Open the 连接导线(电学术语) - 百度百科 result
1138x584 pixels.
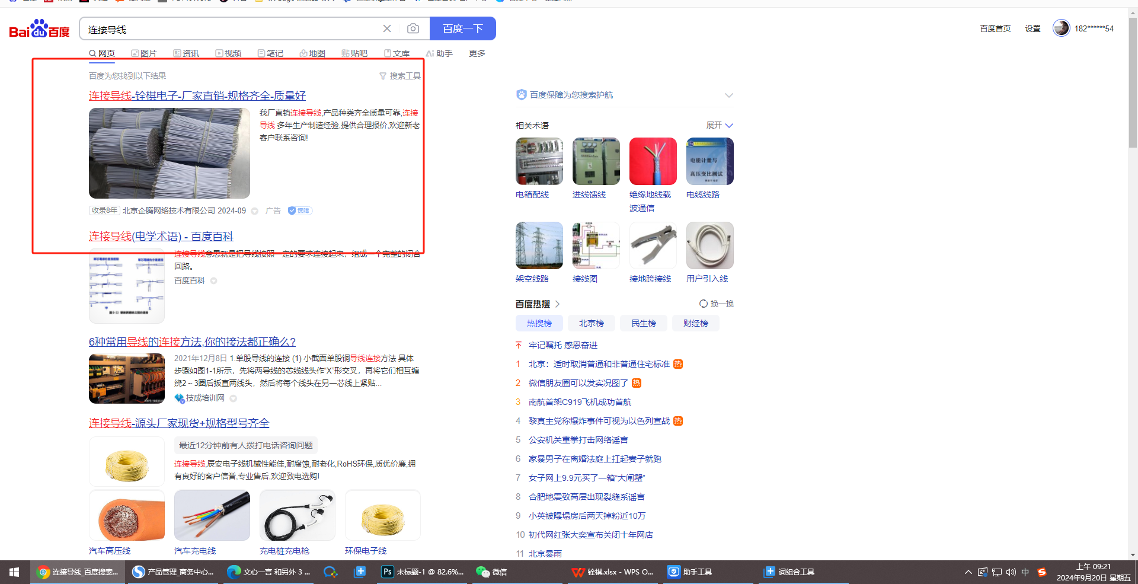tap(161, 236)
